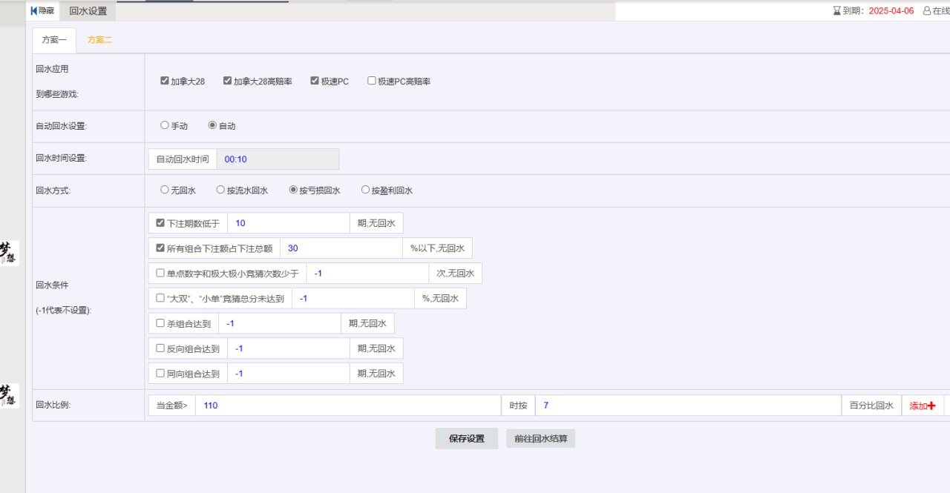Click the 前往回水结算 button
Viewport: 950px width, 493px height.
point(540,438)
